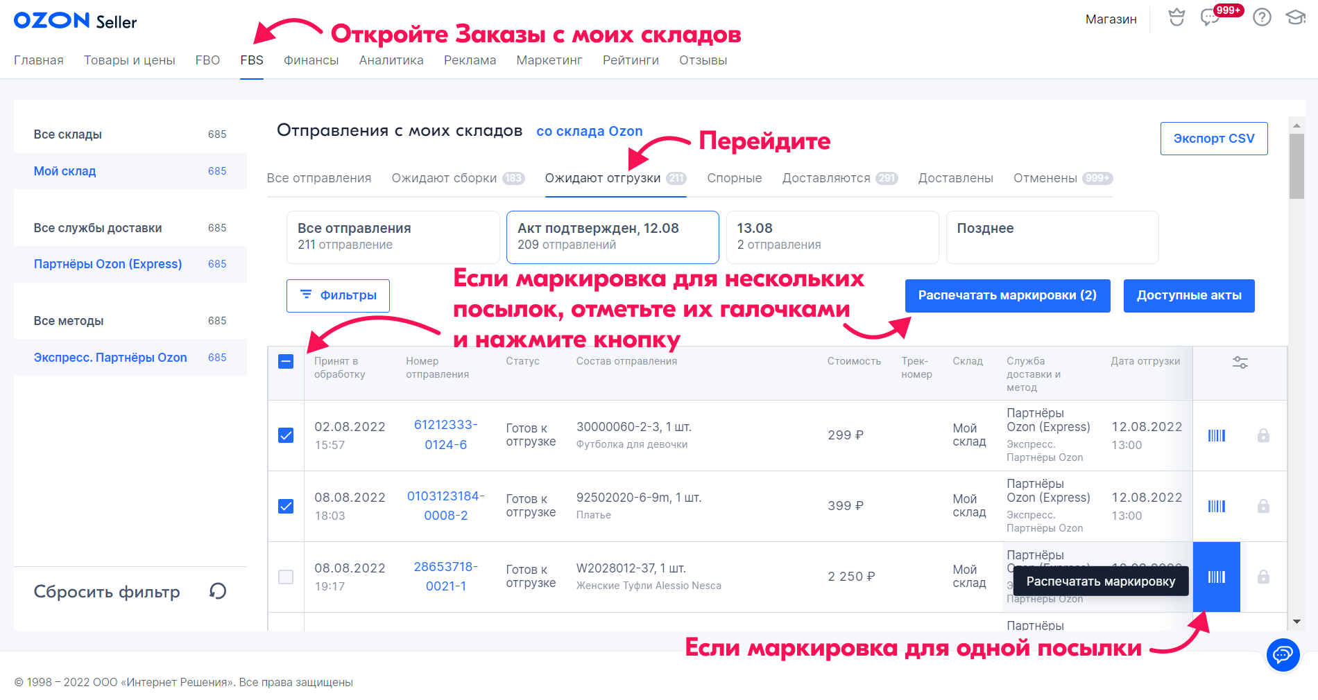This screenshot has width=1318, height=700.
Task: Open the Главная menu tab
Action: pos(39,60)
